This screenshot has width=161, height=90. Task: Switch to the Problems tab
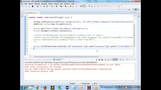click(x=29, y=60)
